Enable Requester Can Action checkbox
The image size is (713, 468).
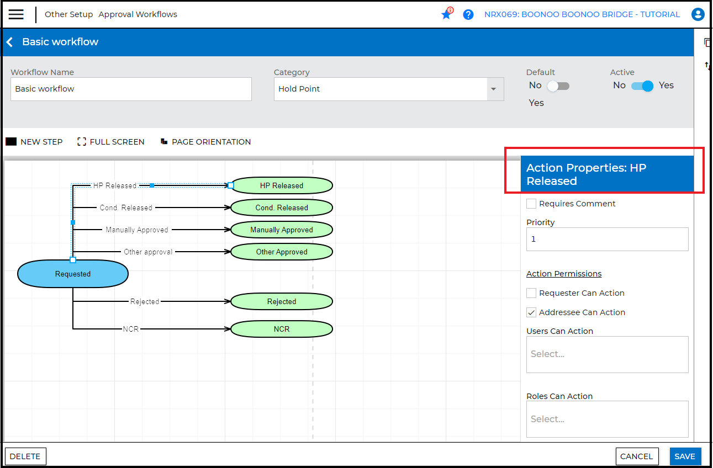531,293
